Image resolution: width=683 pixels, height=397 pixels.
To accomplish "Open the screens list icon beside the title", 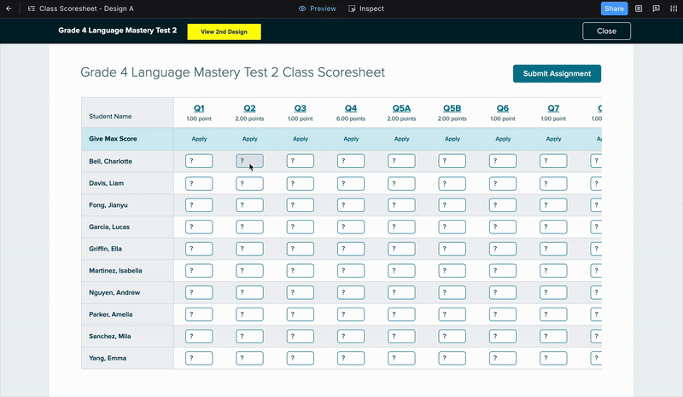I will pyautogui.click(x=31, y=9).
